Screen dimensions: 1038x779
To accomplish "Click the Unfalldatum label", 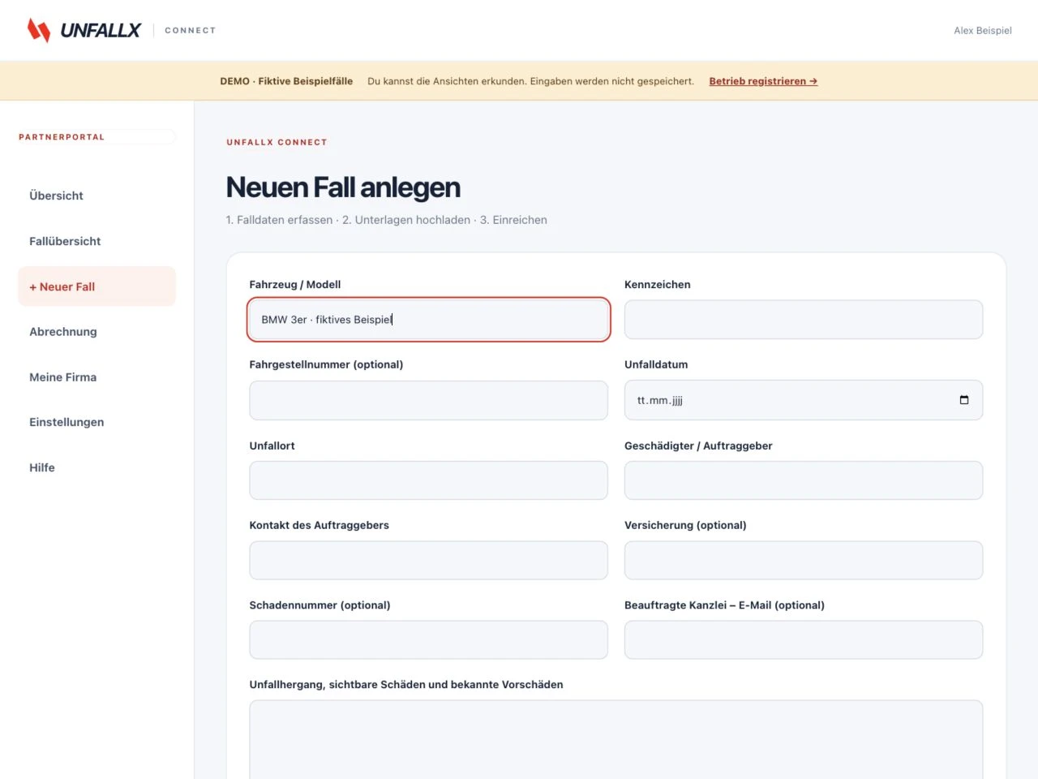I will pos(656,364).
